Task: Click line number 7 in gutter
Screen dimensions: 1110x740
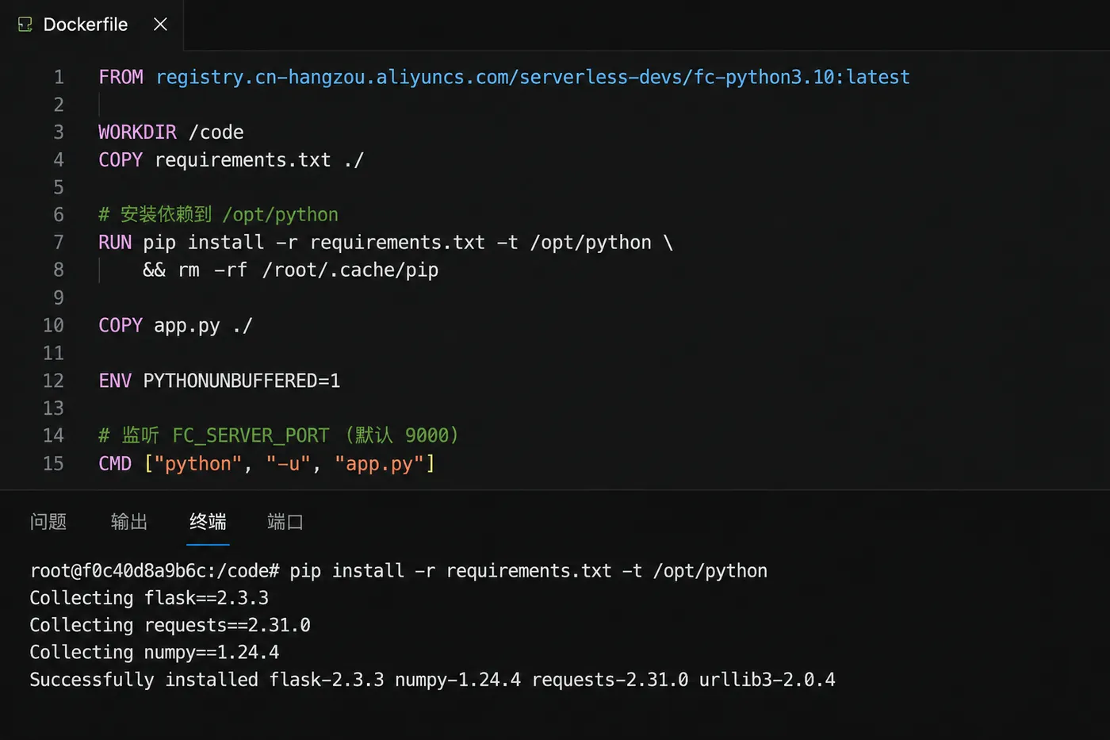Action: click(x=59, y=242)
